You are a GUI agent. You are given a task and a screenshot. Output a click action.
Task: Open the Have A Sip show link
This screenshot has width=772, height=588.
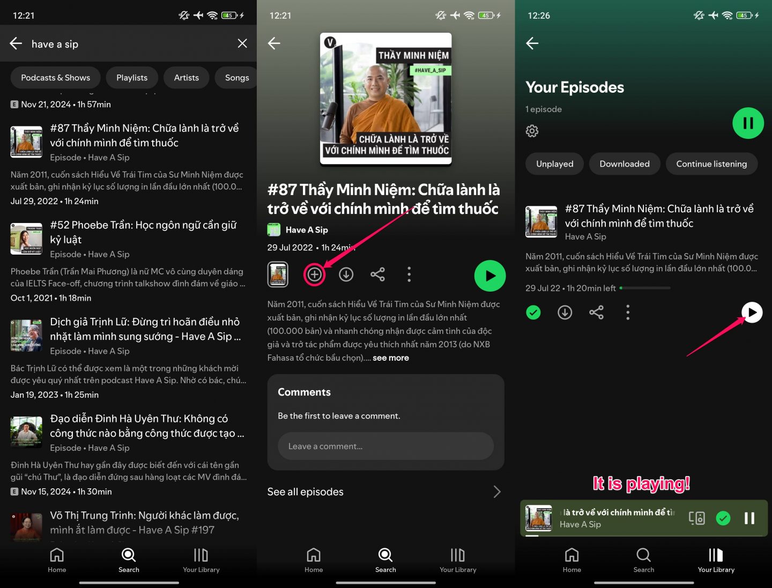(x=298, y=230)
